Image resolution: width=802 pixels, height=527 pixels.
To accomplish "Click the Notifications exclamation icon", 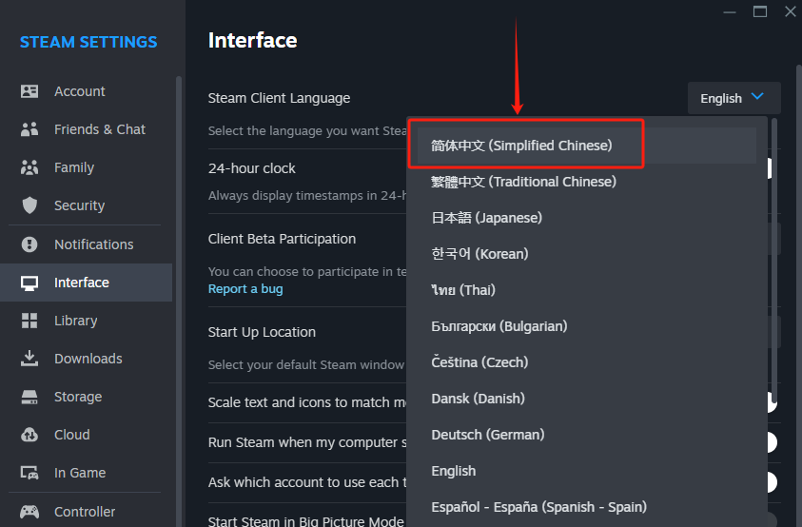I will [29, 244].
